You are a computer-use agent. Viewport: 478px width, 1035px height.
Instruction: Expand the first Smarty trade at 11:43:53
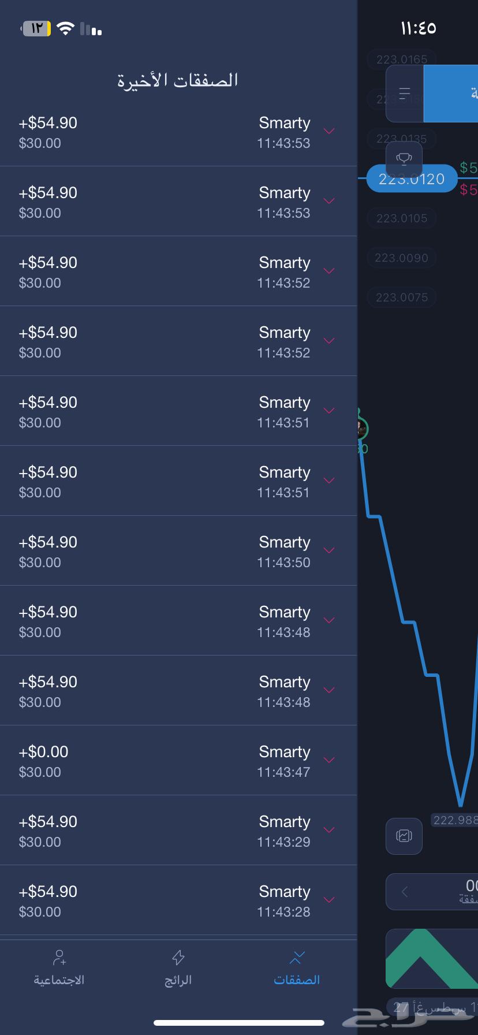[x=329, y=132]
